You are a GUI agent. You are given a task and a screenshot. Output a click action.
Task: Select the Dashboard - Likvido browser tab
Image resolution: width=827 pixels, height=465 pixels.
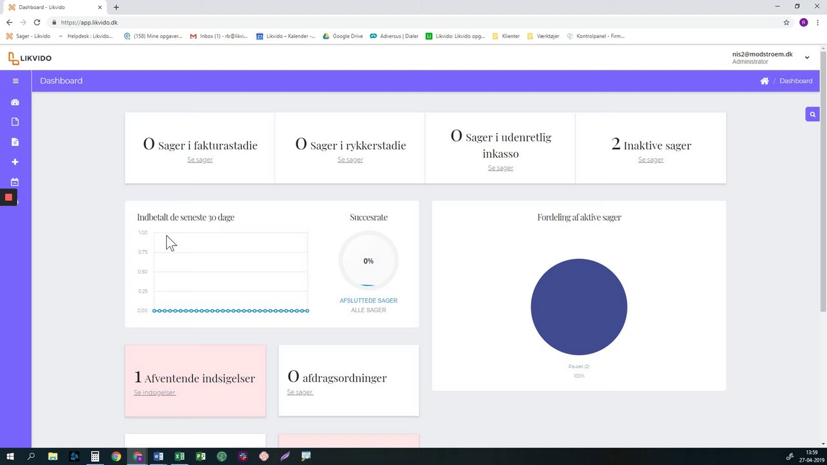pyautogui.click(x=55, y=7)
